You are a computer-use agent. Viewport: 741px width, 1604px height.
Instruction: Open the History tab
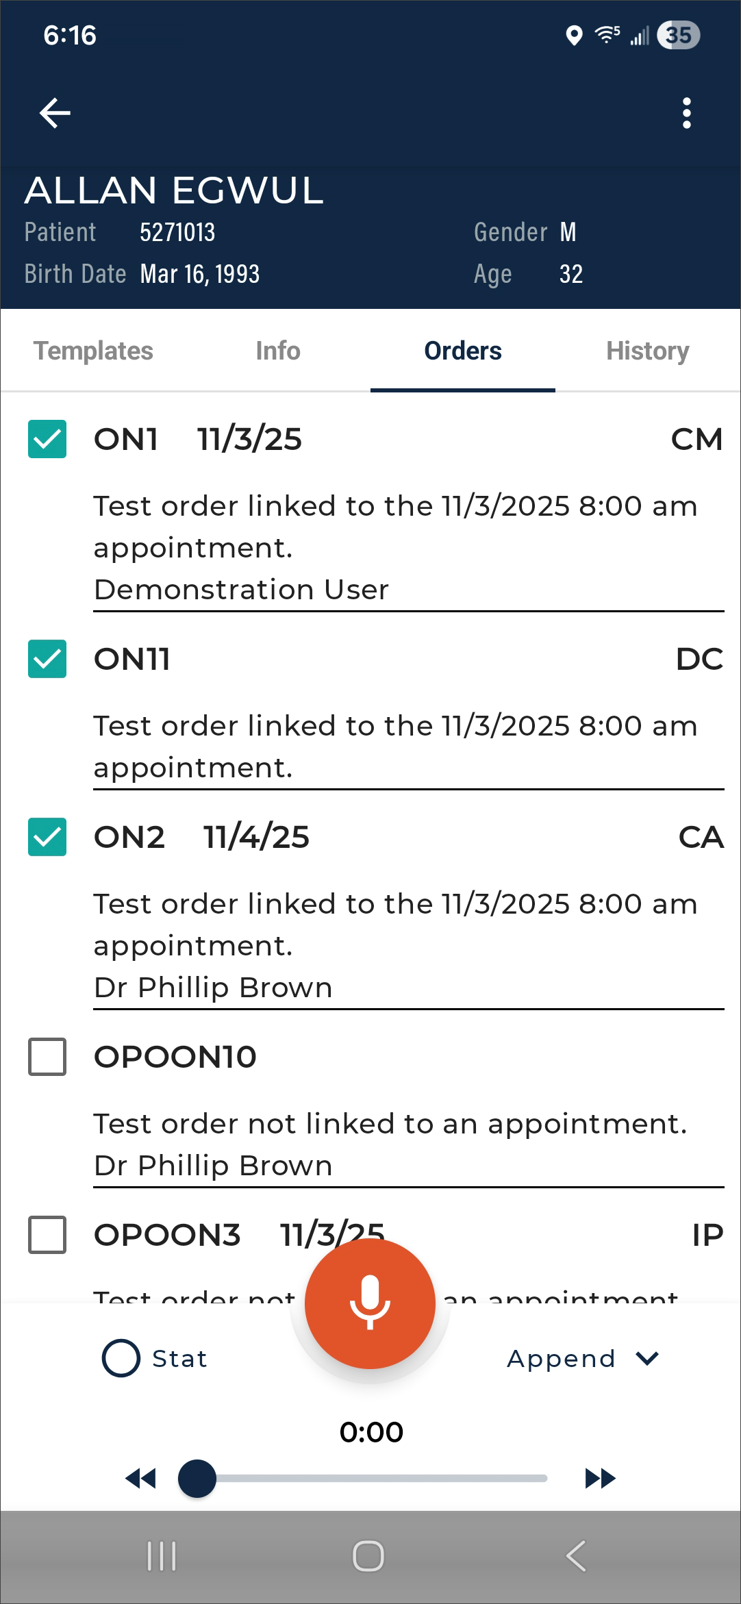(647, 351)
